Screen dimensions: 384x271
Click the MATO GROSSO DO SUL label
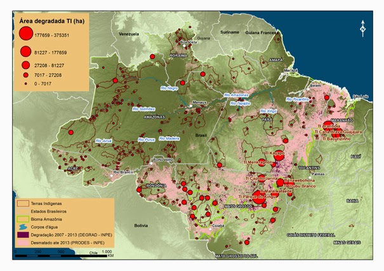(x=236, y=256)
